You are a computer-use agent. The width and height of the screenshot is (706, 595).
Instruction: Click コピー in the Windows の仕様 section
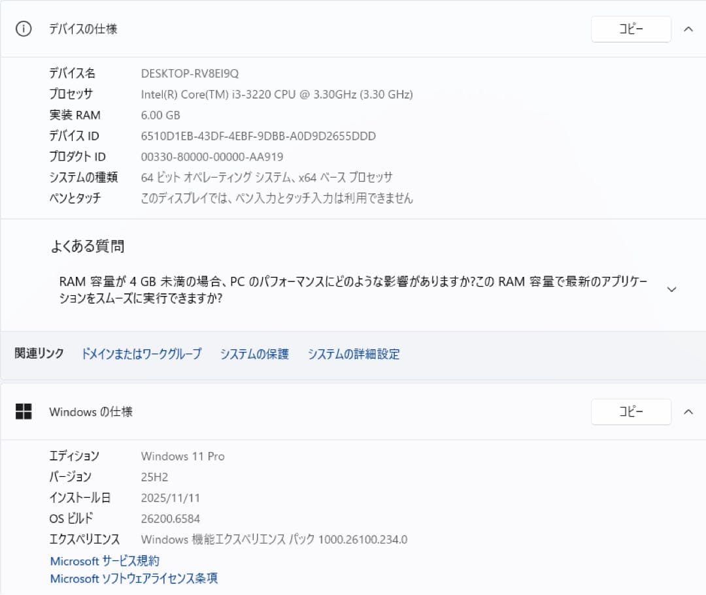(x=630, y=411)
